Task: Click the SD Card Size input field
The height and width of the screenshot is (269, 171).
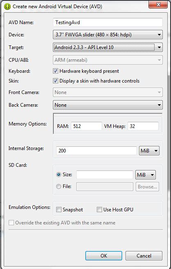Action: (x=105, y=175)
